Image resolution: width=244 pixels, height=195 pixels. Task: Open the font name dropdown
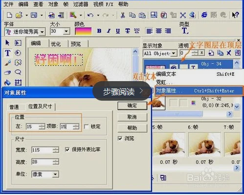click(x=42, y=32)
